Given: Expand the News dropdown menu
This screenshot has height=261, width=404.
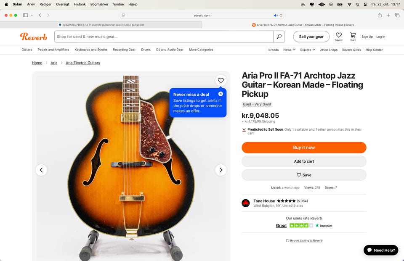Looking at the screenshot, I should point(289,50).
